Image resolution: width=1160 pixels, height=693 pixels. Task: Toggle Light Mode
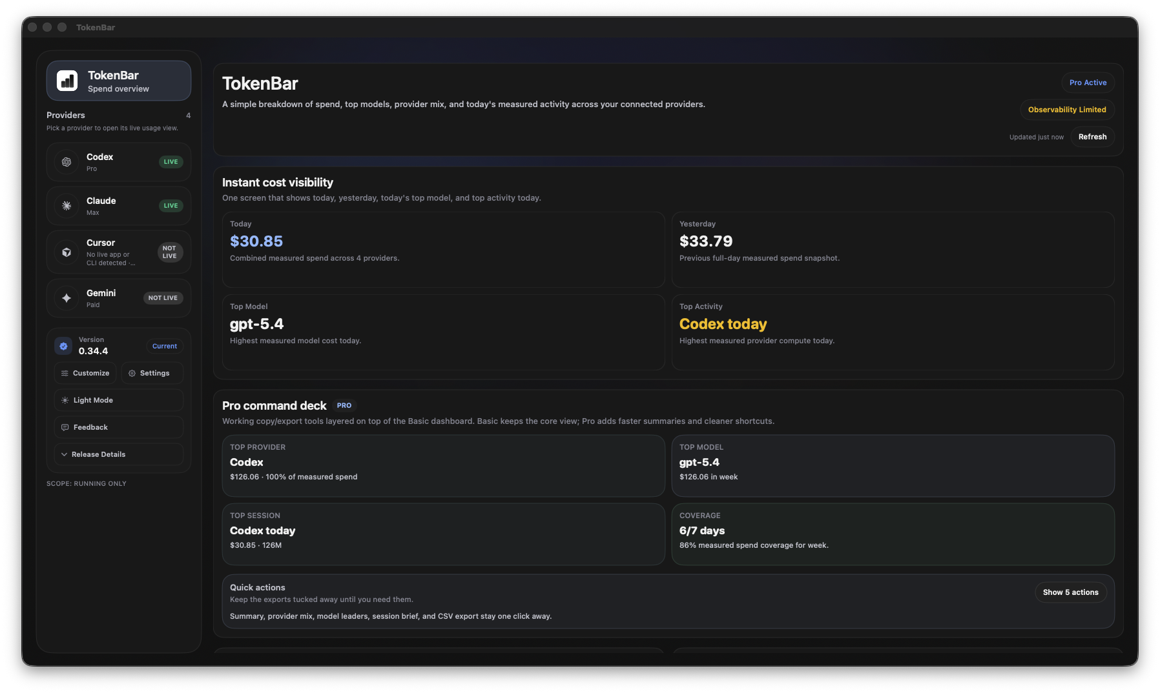tap(118, 400)
